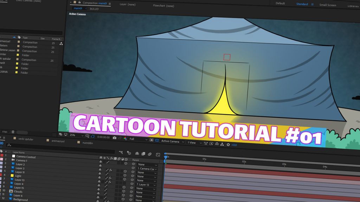This screenshot has height=202, width=360.
Task: Toggle the mask and shape path visibility icon
Action: point(92,136)
